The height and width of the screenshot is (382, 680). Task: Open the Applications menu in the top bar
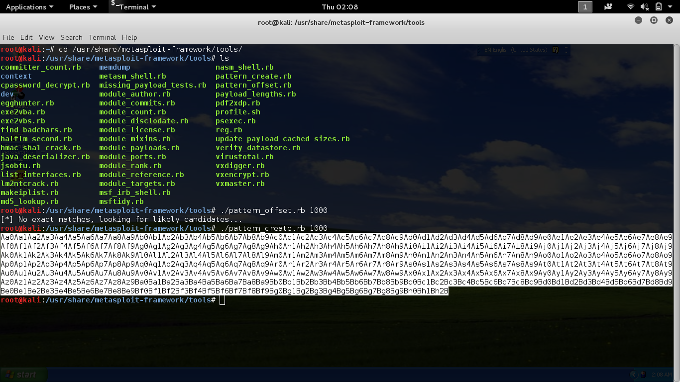coord(29,7)
